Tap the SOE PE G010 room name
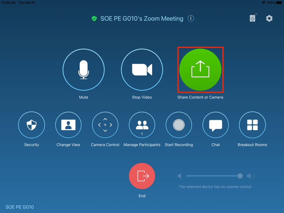Screen dimensions: 284x213 pyautogui.click(x=20, y=207)
